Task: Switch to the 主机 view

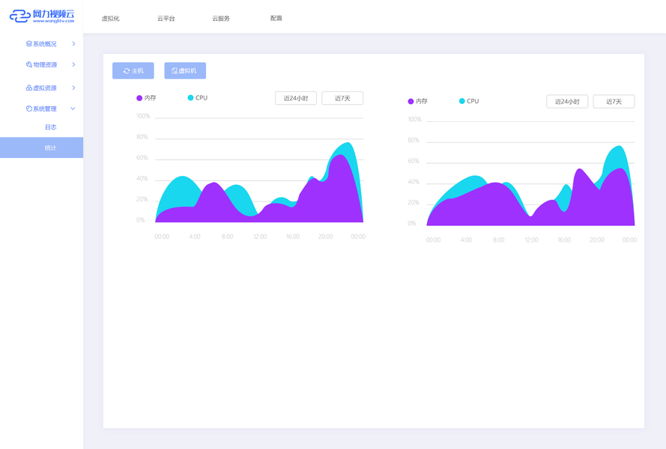Action: coord(133,71)
